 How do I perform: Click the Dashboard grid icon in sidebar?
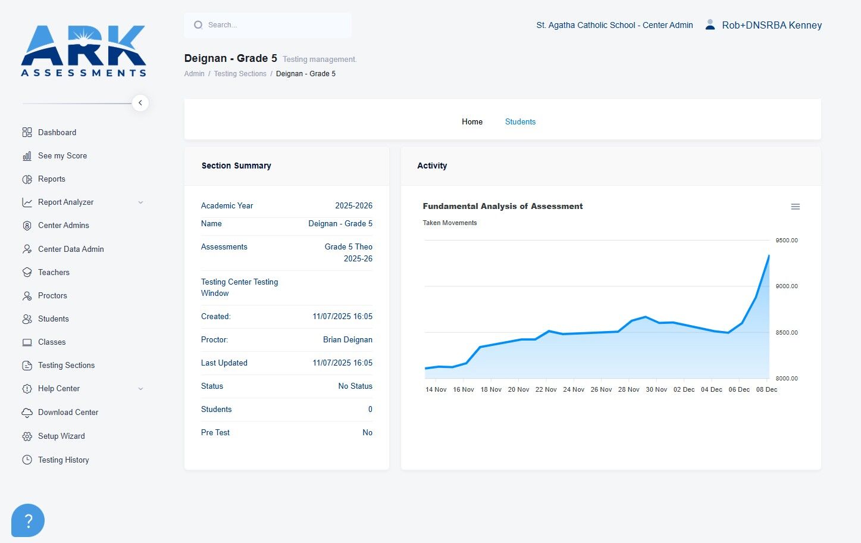27,132
